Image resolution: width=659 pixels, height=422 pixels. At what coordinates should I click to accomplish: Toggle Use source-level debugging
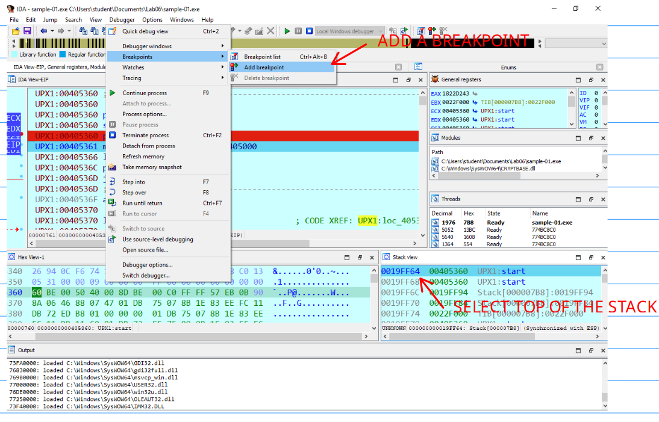pyautogui.click(x=168, y=240)
